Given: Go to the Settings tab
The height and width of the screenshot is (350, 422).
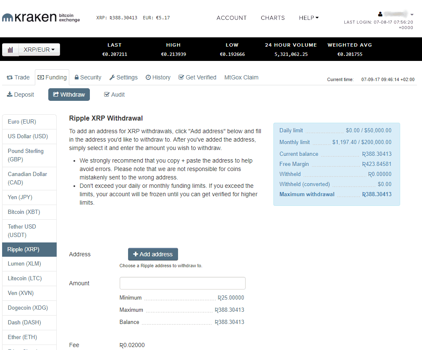Looking at the screenshot, I should [x=123, y=77].
